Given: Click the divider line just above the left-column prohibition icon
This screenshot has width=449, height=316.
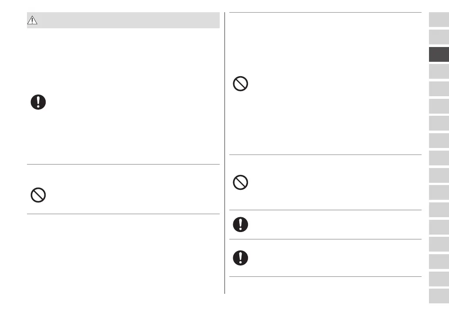Looking at the screenshot, I should (x=123, y=164).
